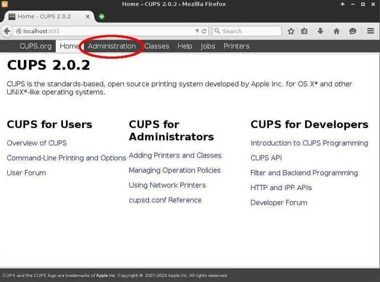Open Overview of CUPS link
The image size is (380, 282).
(37, 143)
